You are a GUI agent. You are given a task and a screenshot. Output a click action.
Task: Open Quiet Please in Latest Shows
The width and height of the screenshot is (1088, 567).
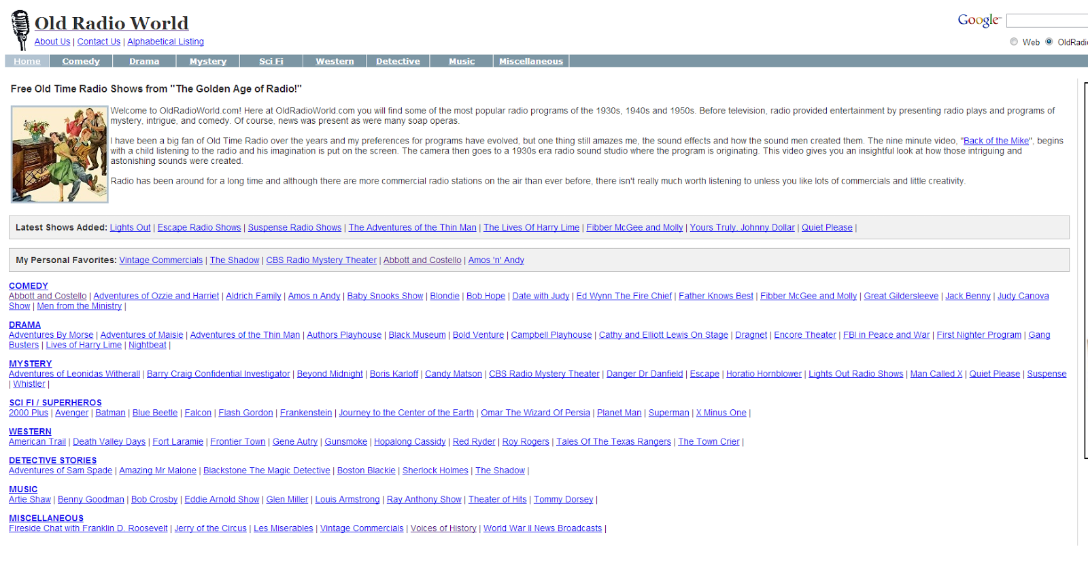click(827, 228)
